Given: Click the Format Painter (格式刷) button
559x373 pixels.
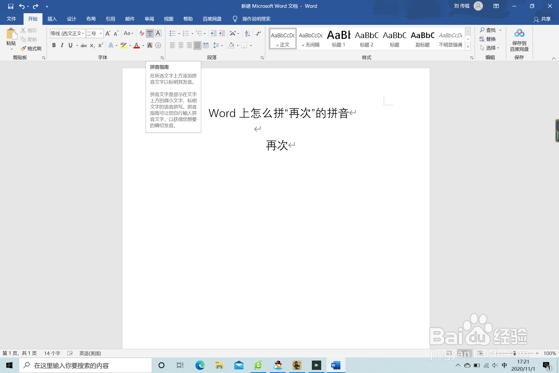Looking at the screenshot, I should pos(31,48).
